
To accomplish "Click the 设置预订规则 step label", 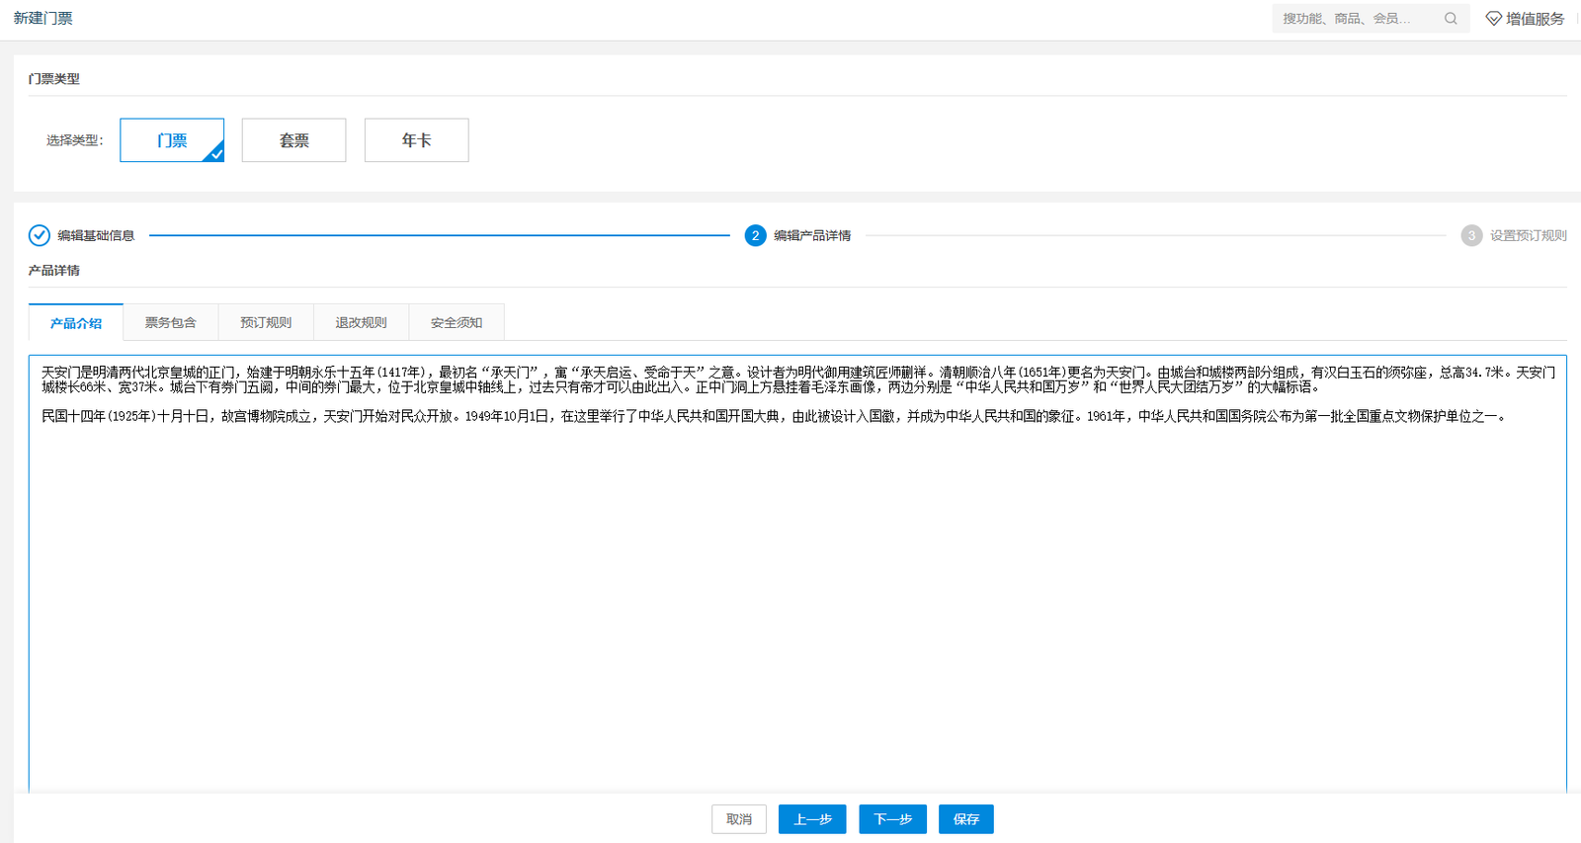I will (x=1529, y=235).
